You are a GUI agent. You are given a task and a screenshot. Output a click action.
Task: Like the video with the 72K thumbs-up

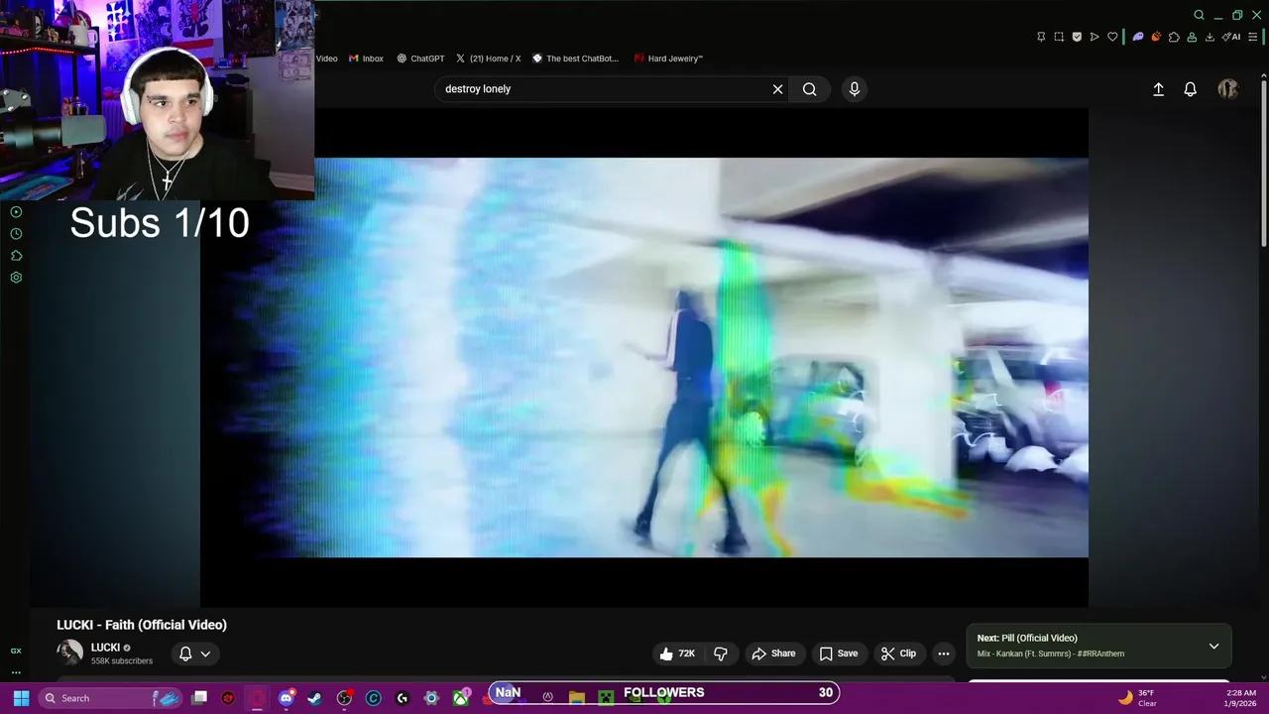677,654
